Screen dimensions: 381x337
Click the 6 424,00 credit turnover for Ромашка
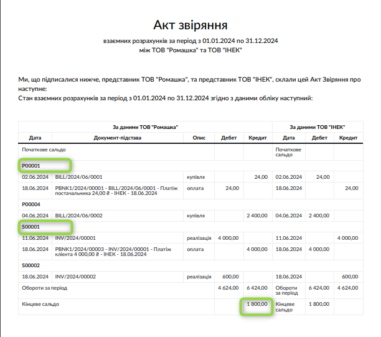coord(256,288)
